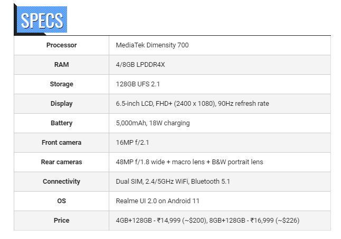Image resolution: width=341 pixels, height=239 pixels.
Task: Select the Realme UI 2.0 on Android 11 text
Action: click(x=157, y=201)
